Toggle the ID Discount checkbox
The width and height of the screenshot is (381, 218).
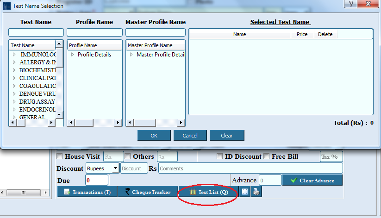(x=220, y=156)
